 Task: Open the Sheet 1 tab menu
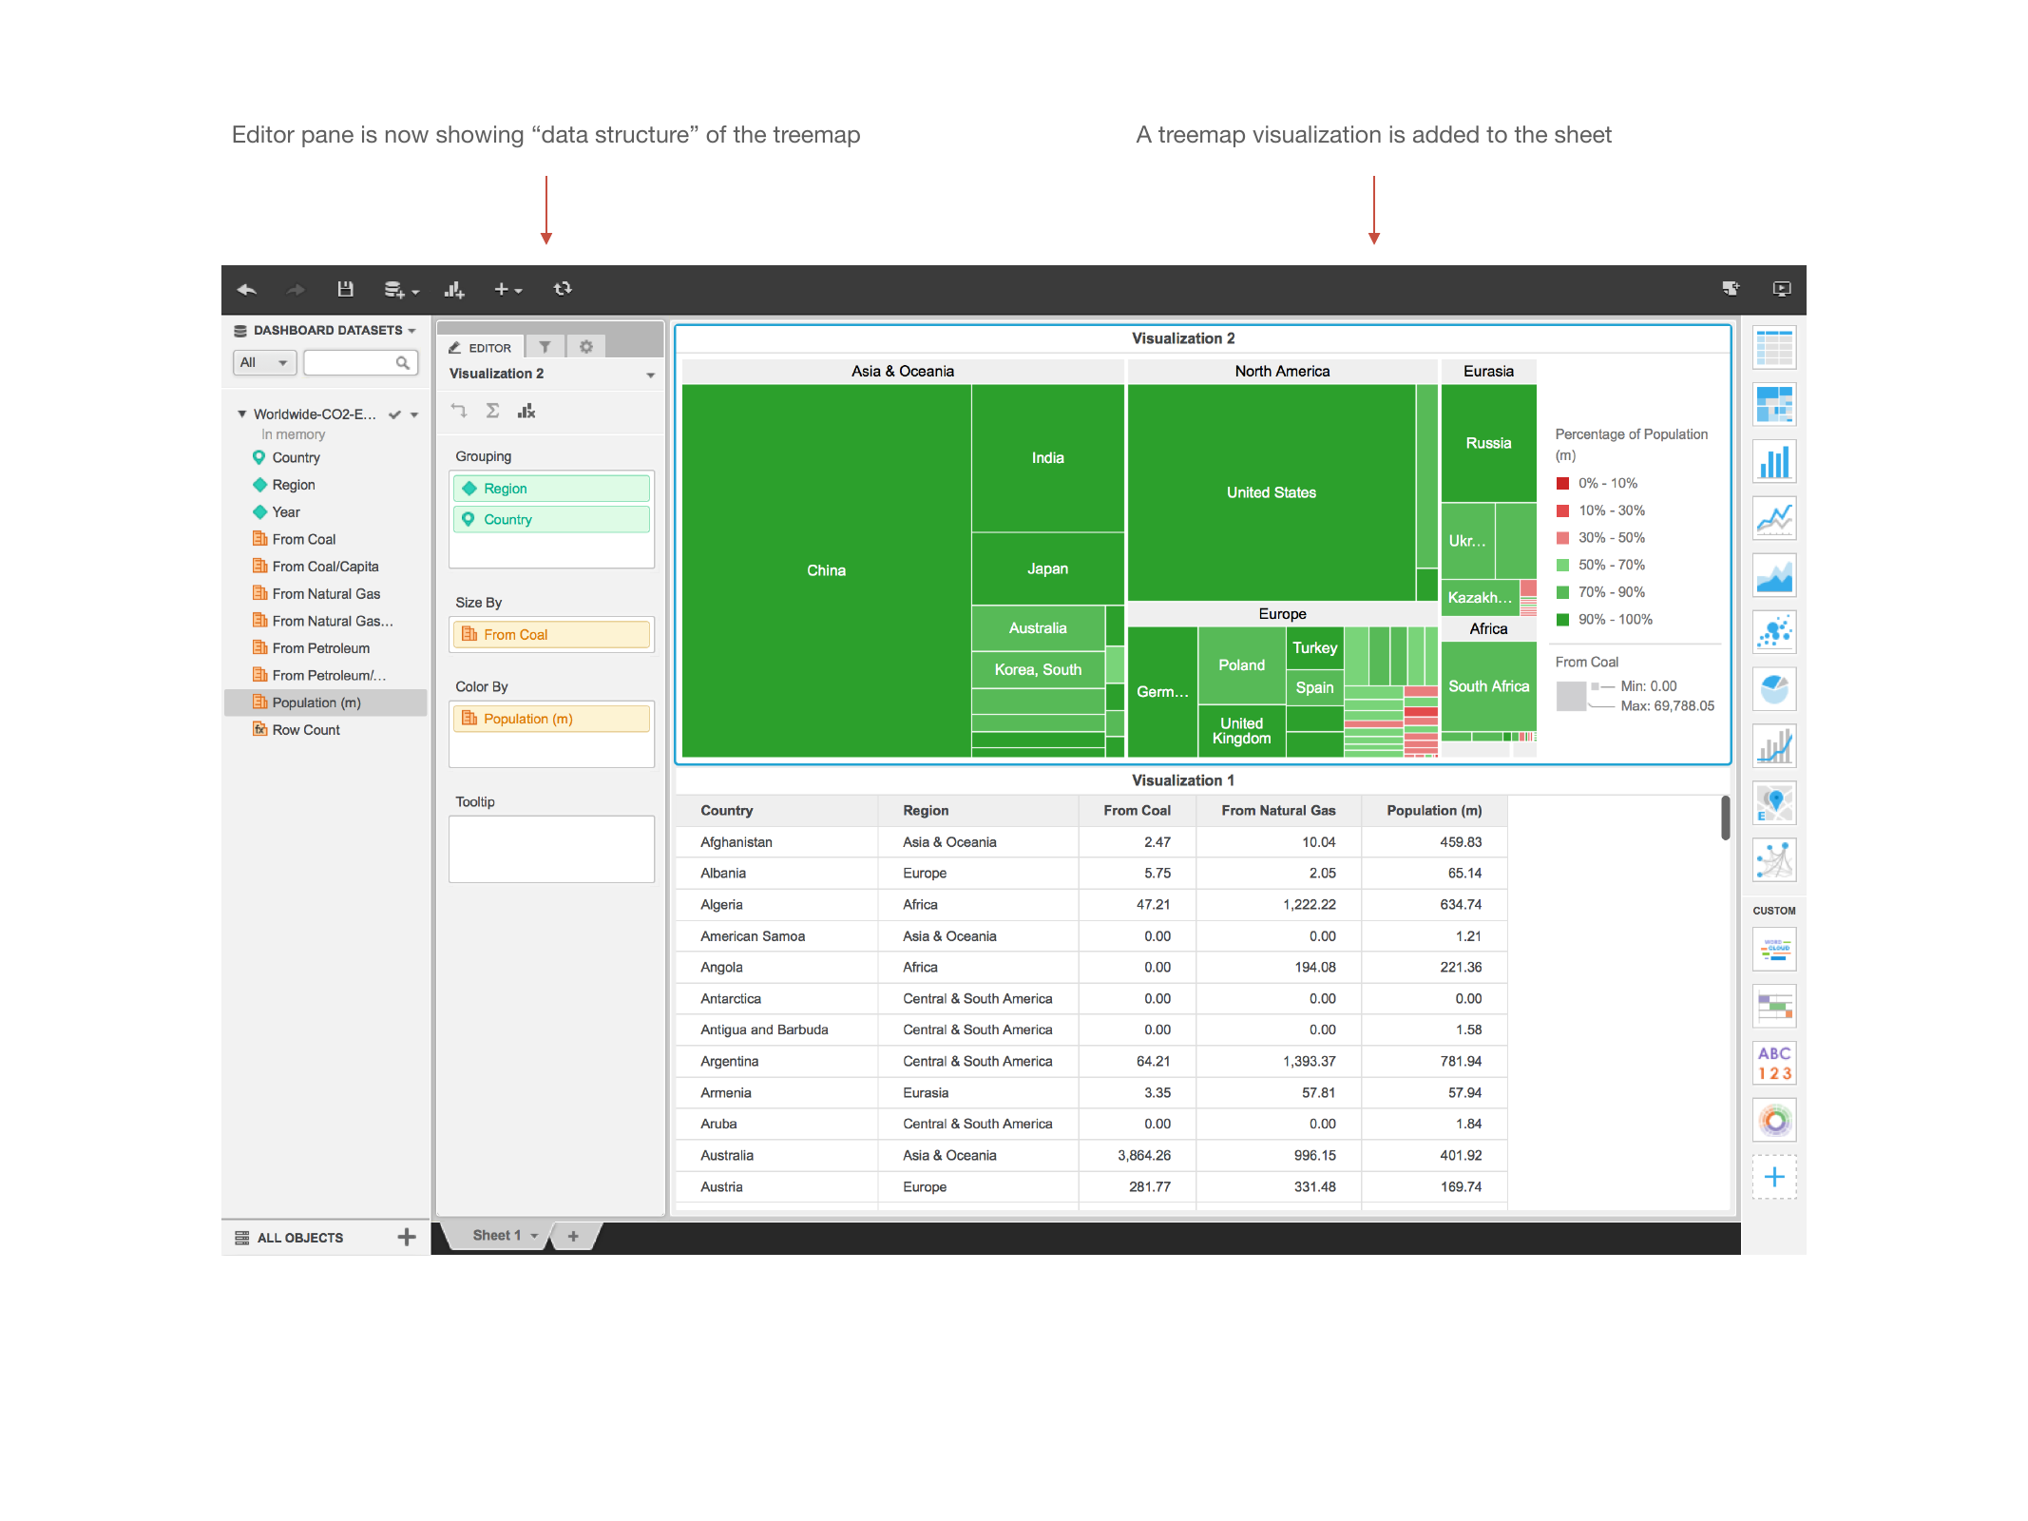coord(533,1236)
